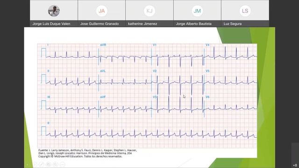The image size is (299, 168).
Task: Click the name label Jose Guillermo Granado
Action: pyautogui.click(x=100, y=24)
